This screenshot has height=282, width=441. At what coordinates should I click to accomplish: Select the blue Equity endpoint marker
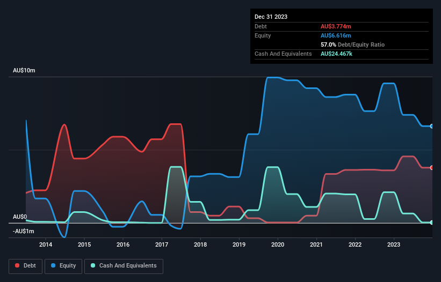point(432,127)
